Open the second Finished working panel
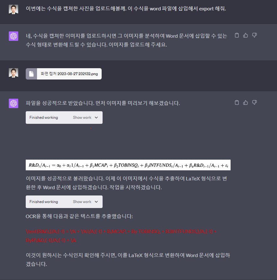The height and width of the screenshot is (280, 277). tap(64, 202)
